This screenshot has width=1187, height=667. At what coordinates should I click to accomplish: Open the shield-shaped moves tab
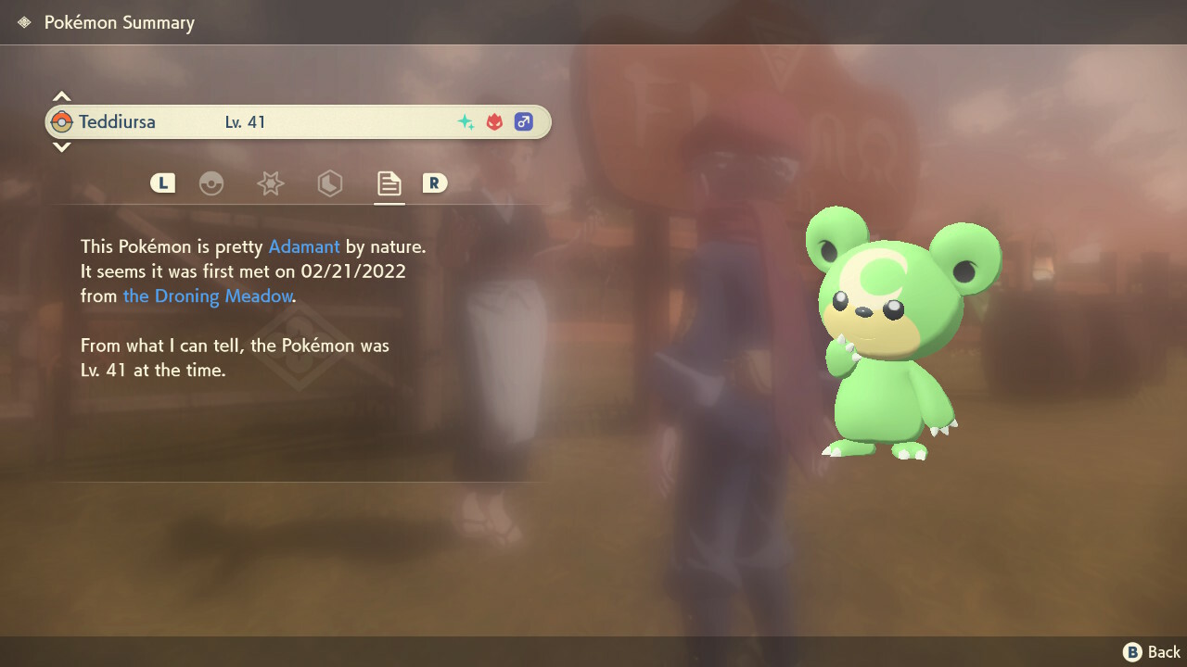[329, 183]
